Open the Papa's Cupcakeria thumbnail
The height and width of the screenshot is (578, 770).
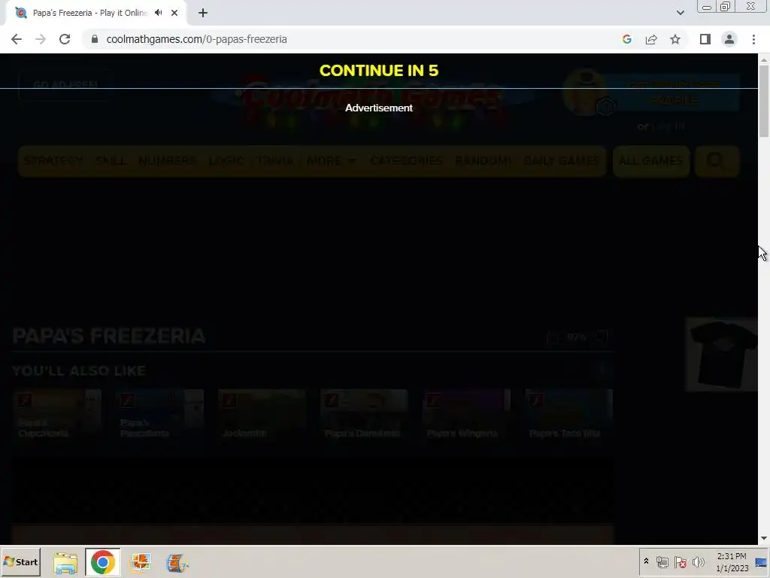click(57, 415)
